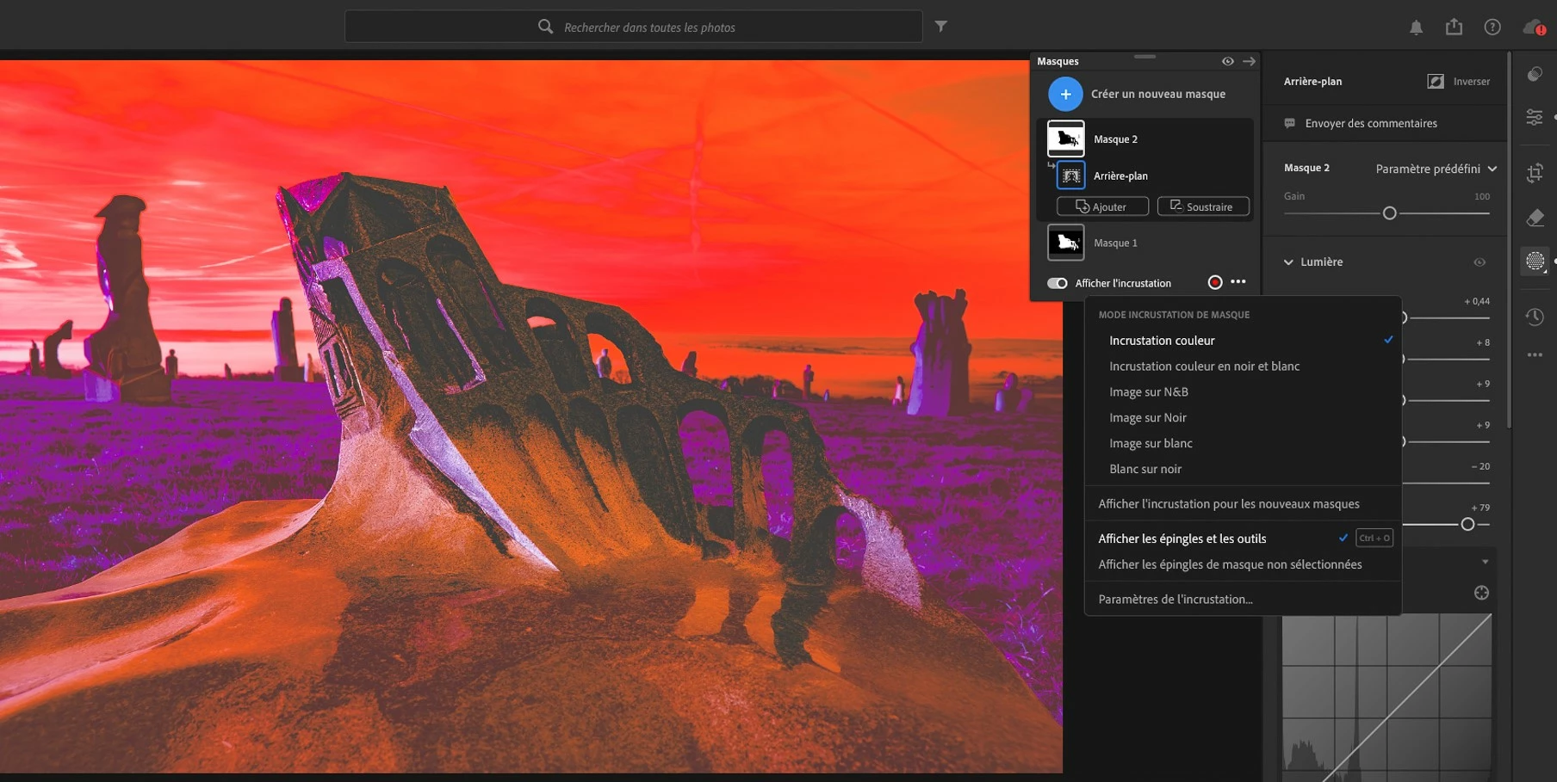Viewport: 1557px width, 782px height.
Task: Collapse the Lumière section chevron
Action: click(x=1288, y=262)
